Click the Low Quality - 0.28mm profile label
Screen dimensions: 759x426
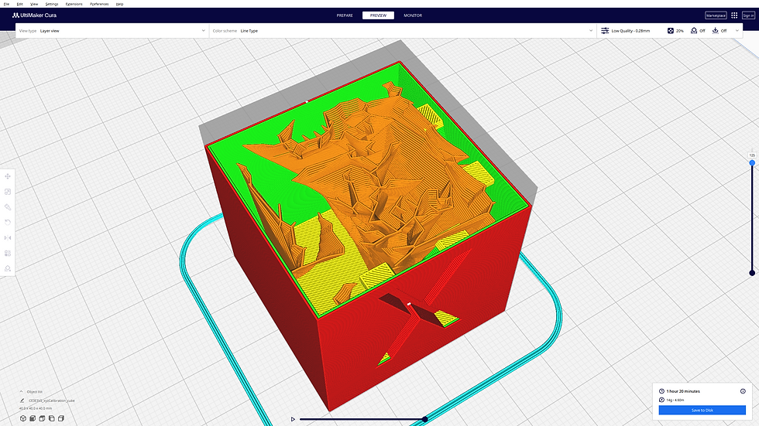click(x=630, y=31)
